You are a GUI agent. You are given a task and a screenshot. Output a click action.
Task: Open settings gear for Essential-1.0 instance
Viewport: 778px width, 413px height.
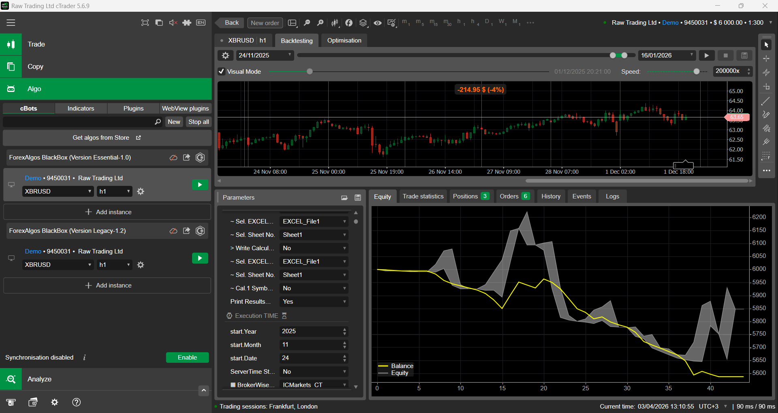(141, 192)
